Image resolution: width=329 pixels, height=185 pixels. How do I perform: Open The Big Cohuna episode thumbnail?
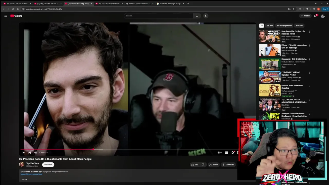[270, 64]
